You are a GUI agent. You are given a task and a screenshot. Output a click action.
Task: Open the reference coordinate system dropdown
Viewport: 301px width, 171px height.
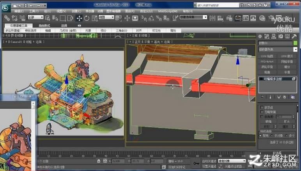tap(106, 17)
